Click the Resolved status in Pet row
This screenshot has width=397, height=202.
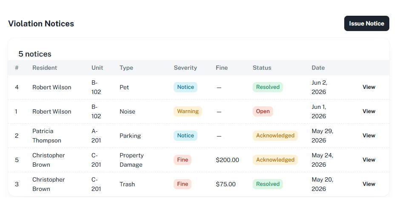[x=268, y=87]
